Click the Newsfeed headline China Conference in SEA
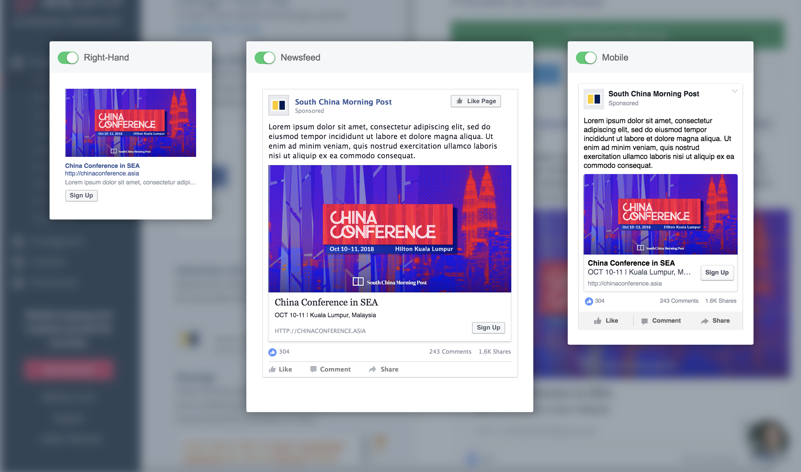 coord(326,302)
